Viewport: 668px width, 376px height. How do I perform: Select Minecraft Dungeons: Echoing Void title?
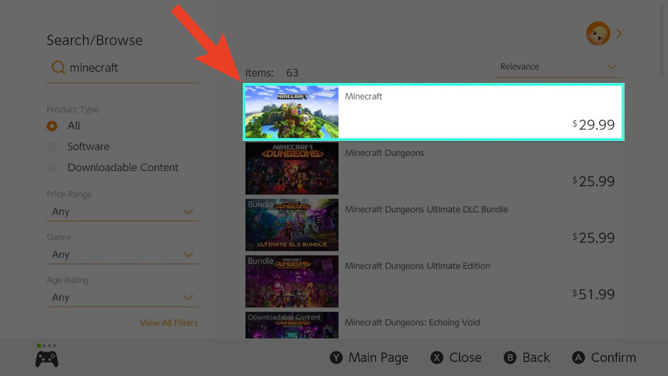tap(412, 323)
